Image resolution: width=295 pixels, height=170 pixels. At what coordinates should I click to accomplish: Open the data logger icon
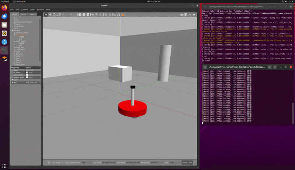point(186,14)
